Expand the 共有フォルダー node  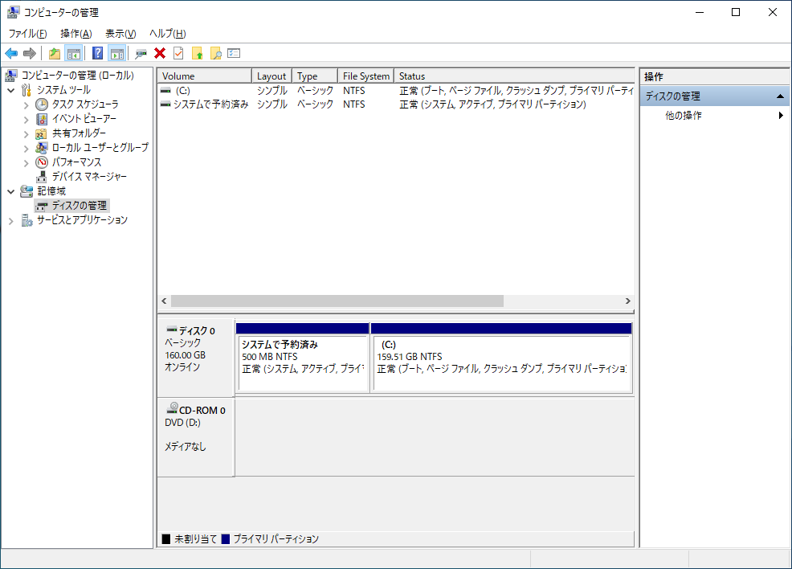click(x=26, y=133)
